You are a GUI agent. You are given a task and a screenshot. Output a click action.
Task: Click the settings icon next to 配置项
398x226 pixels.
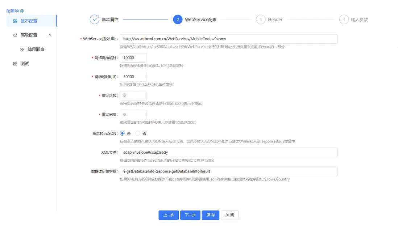(21, 10)
